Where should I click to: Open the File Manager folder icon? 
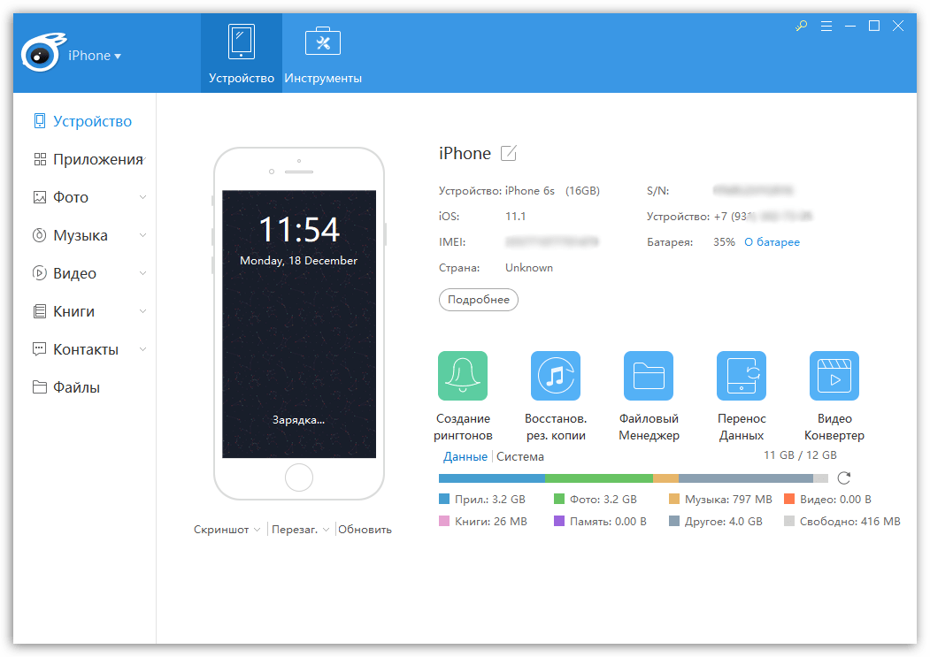[648, 376]
